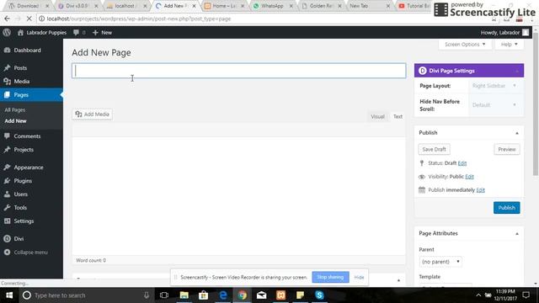Collapse the Publish panel
Image resolution: width=539 pixels, height=303 pixels.
pyautogui.click(x=517, y=133)
